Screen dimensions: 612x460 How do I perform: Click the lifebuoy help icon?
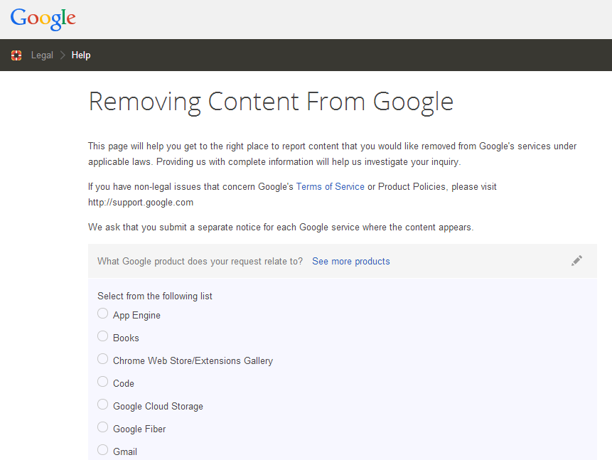16,55
